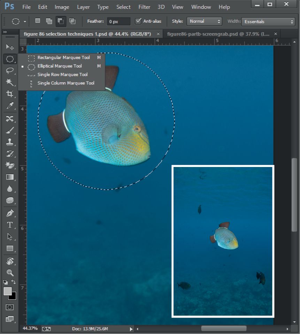The height and width of the screenshot is (334, 300).
Task: Select the Path Selection arrow tool
Action: [10, 236]
